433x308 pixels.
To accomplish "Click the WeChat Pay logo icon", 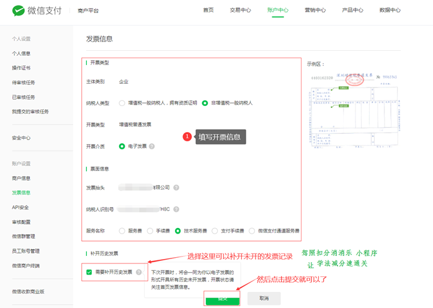I will [18, 11].
